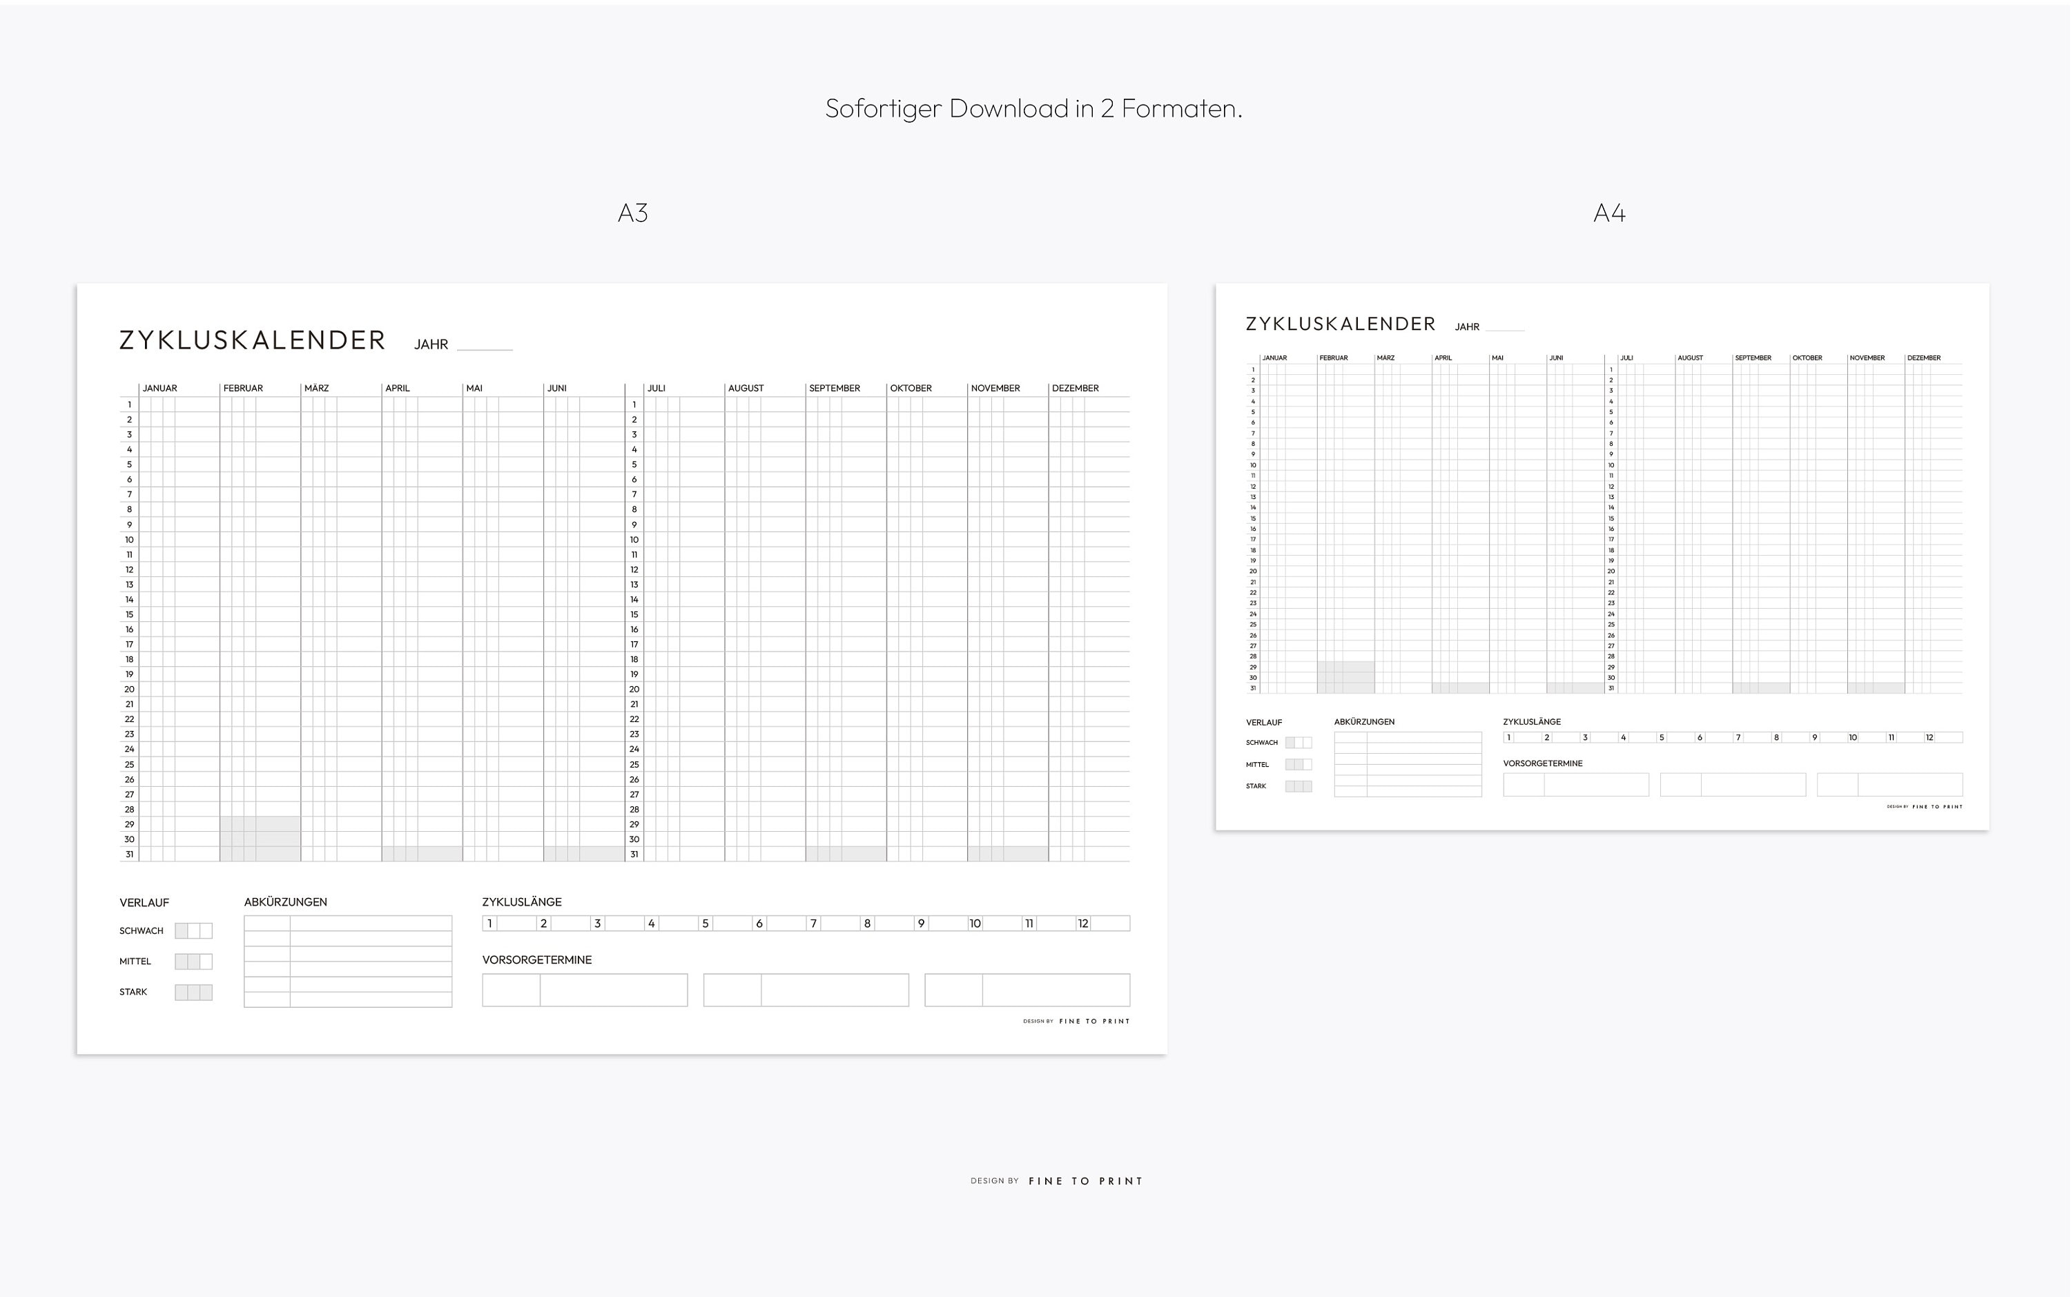The height and width of the screenshot is (1297, 2071).
Task: Open the A4 Zykluskalender sheet preview
Action: [x=1602, y=557]
